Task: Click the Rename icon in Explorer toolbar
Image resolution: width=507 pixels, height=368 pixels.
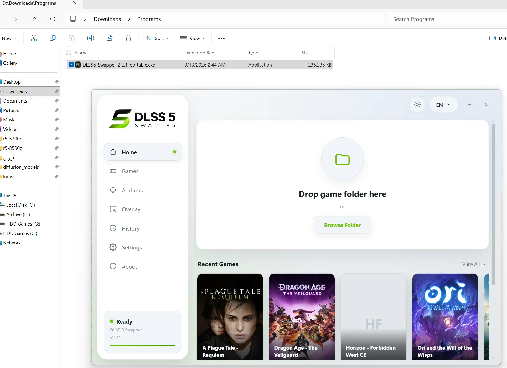Action: [x=91, y=38]
